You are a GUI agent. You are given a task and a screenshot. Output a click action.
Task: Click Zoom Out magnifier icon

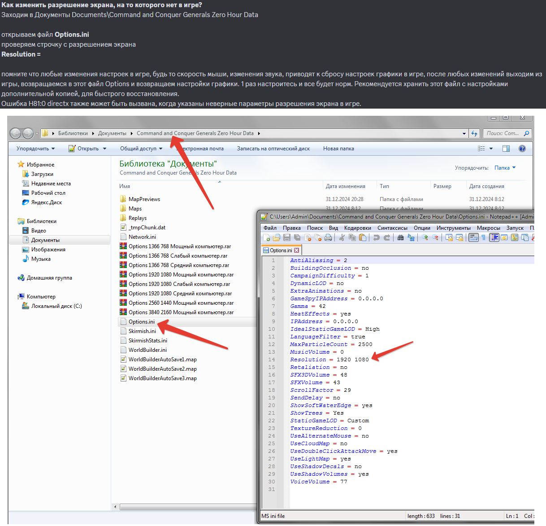pyautogui.click(x=435, y=237)
